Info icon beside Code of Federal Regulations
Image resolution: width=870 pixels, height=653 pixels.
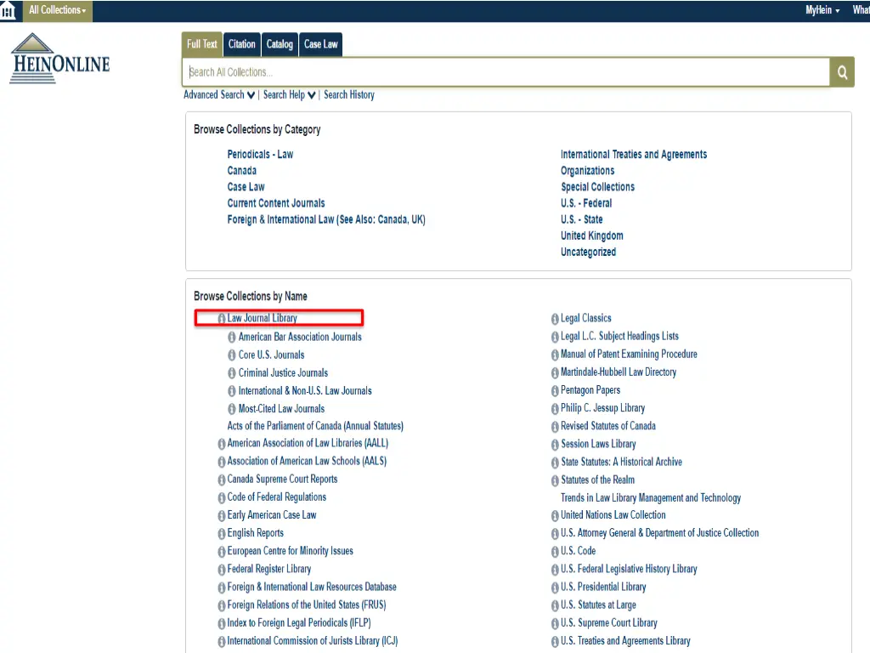point(222,497)
